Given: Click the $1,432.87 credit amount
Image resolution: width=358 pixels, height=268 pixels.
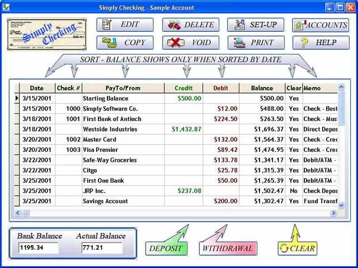Looking at the screenshot, I should pos(186,129).
